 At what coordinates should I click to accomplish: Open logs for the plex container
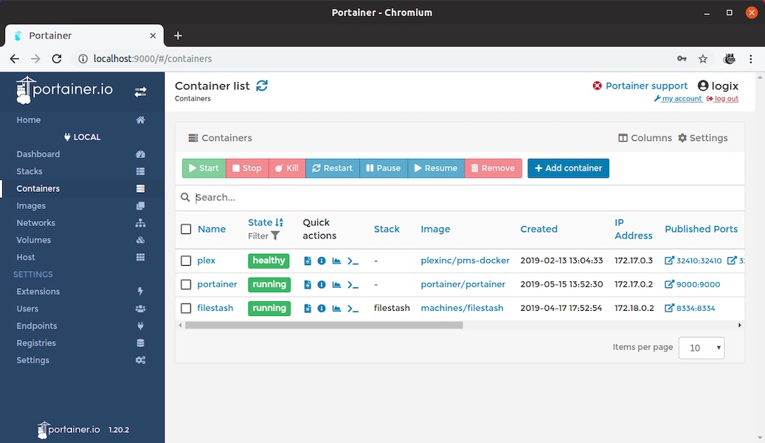coord(308,261)
